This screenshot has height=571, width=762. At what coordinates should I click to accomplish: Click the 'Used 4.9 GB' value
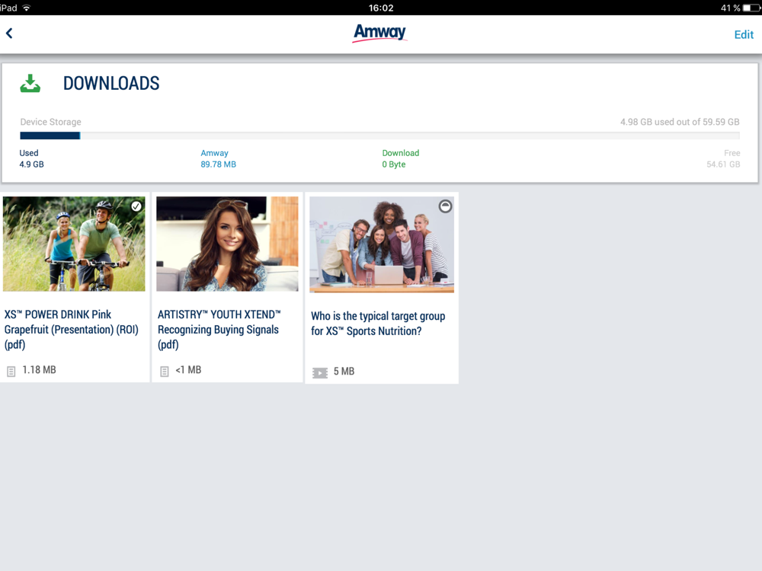(x=31, y=158)
